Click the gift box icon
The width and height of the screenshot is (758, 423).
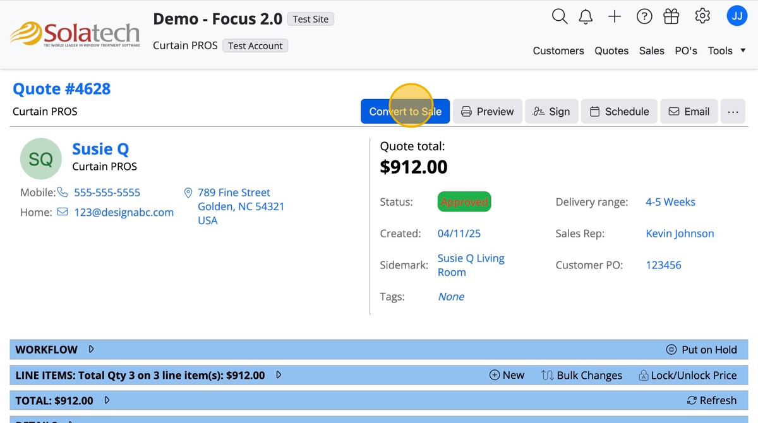[x=671, y=17]
